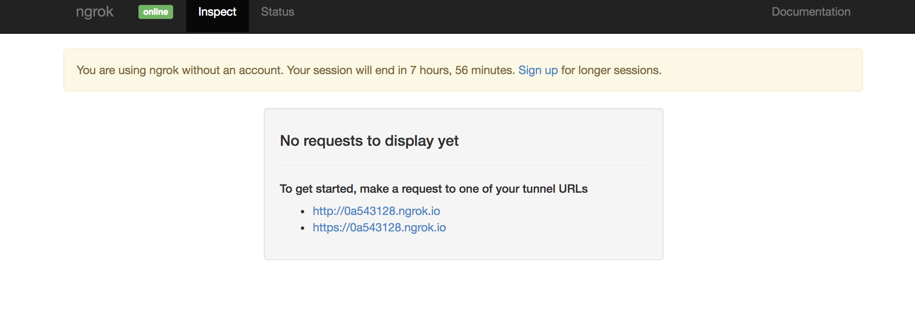915x336 pixels.
Task: Click the Documentation text in top right
Action: tap(810, 12)
